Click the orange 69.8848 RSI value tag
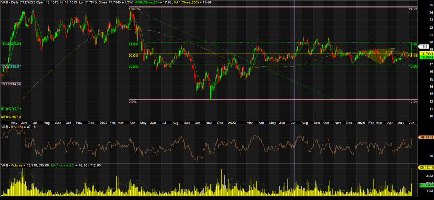 426,137
